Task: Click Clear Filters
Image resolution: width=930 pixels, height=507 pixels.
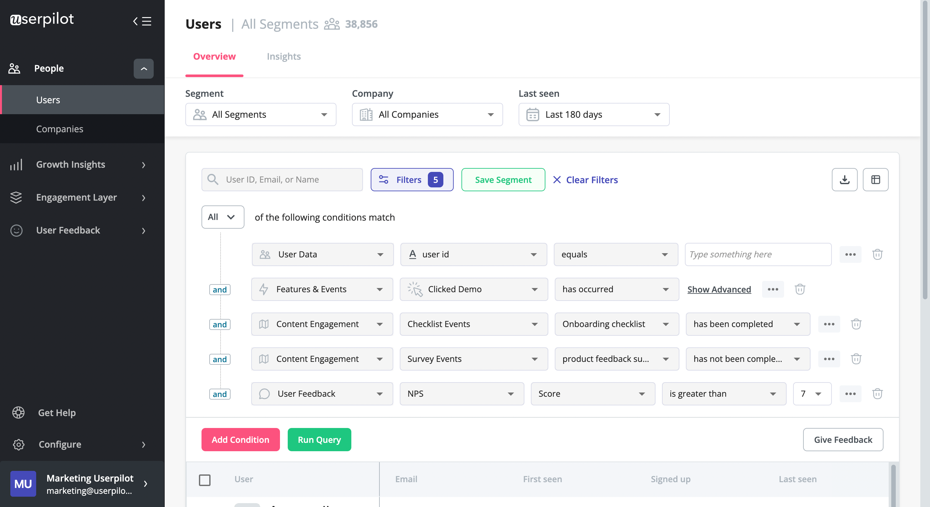Action: pyautogui.click(x=585, y=180)
